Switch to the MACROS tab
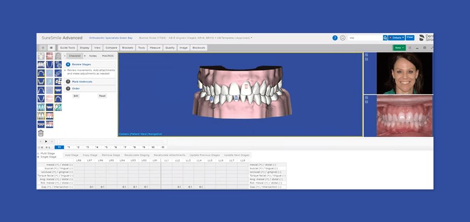The image size is (470, 222). pyautogui.click(x=108, y=56)
